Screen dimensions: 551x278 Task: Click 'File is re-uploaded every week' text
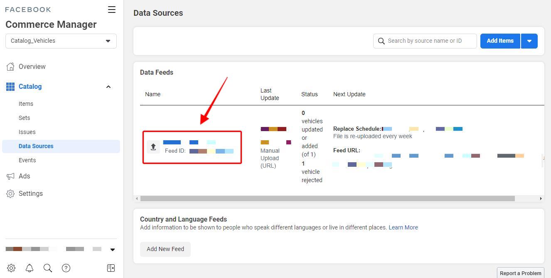coord(373,136)
